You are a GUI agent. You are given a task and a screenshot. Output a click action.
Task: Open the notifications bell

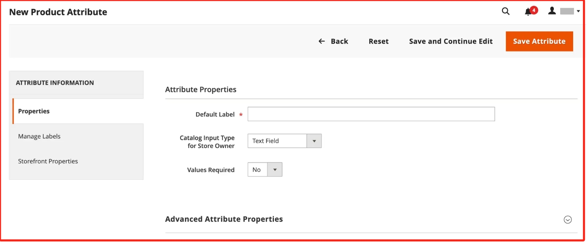click(x=528, y=12)
